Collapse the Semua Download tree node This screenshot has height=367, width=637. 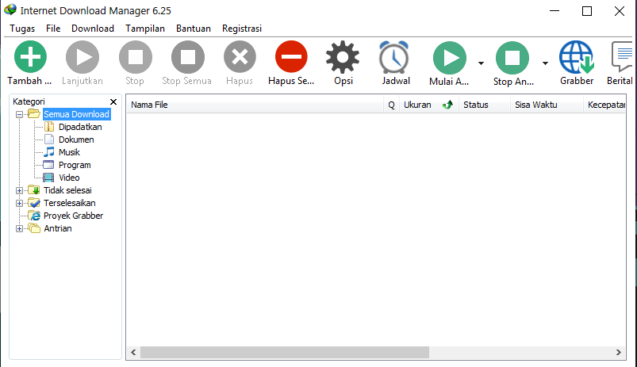19,114
